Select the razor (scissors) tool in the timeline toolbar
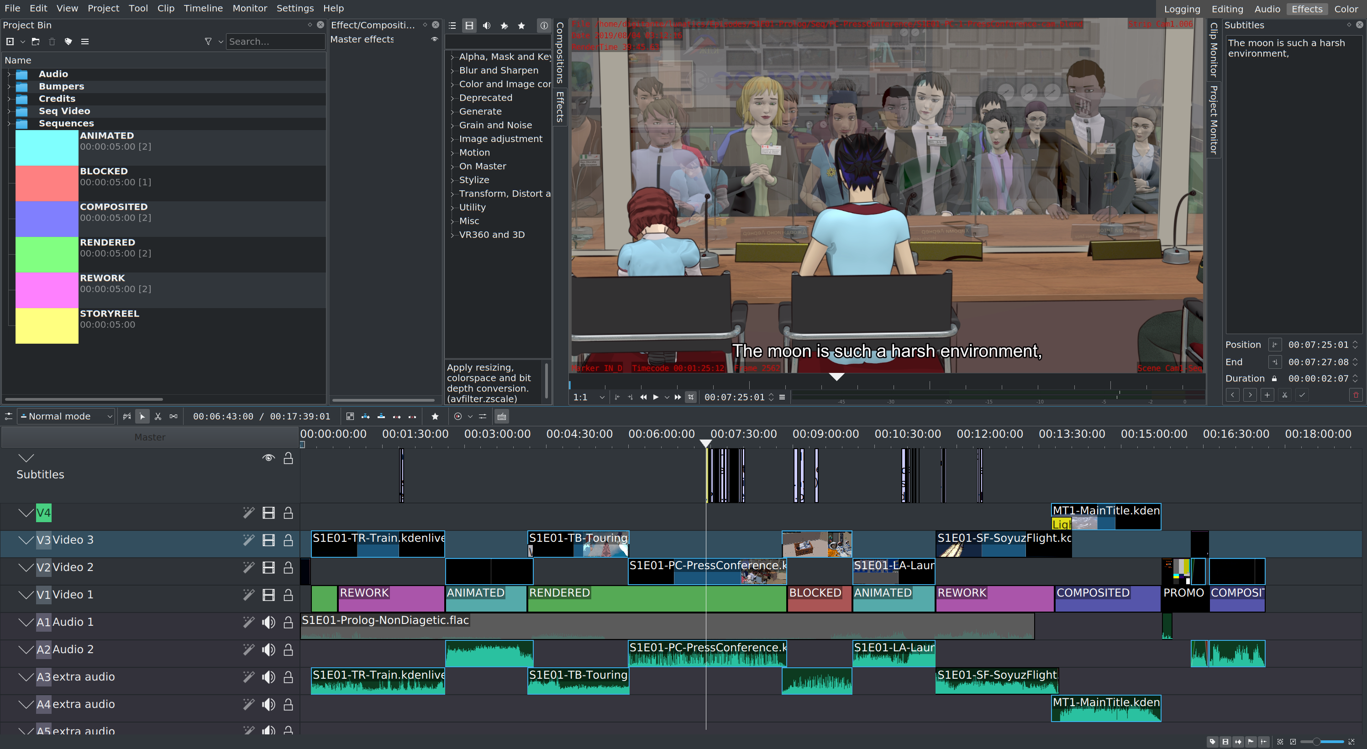Screen dimensions: 1367x749 tap(158, 416)
